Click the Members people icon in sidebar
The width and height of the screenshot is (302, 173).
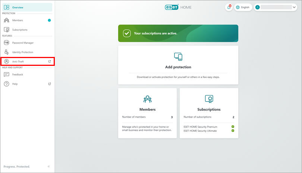[x=7, y=20]
